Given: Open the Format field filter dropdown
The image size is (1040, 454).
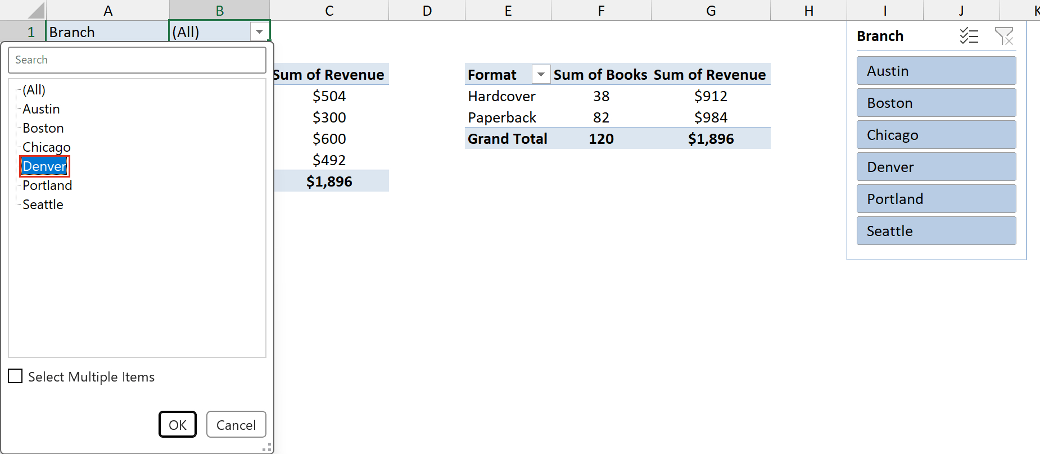Looking at the screenshot, I should click(541, 74).
